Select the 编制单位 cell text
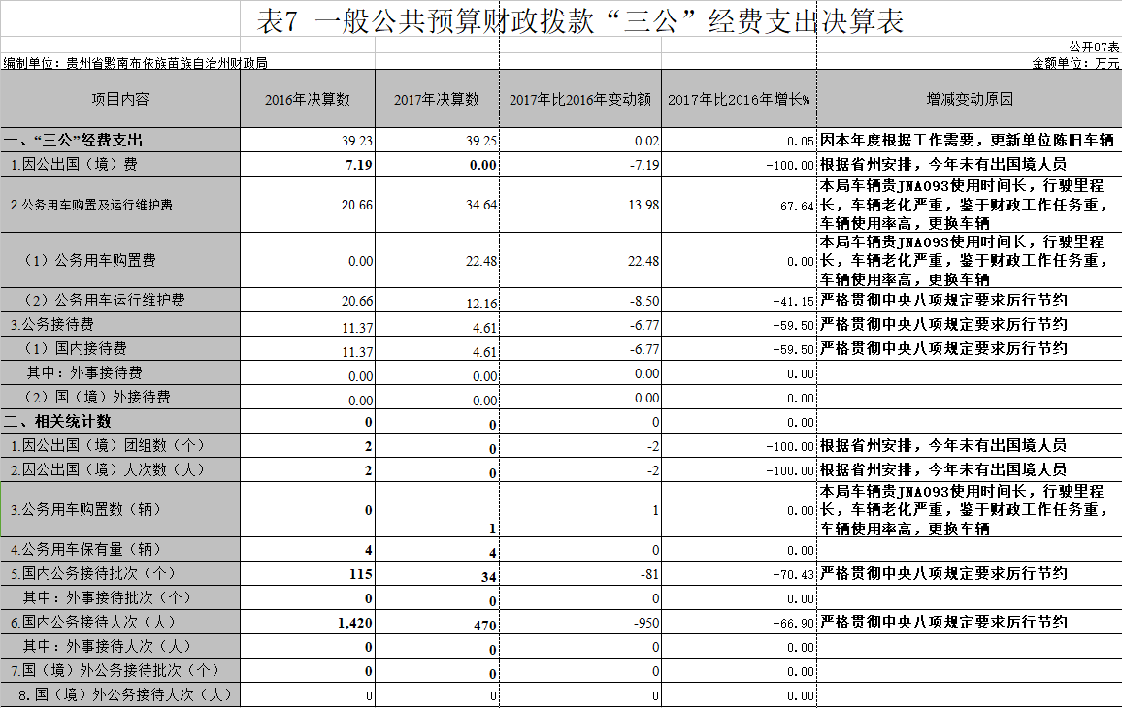Viewport: 1122px width, 708px height. (135, 63)
